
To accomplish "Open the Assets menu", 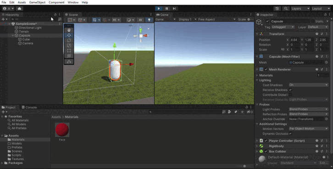I will pyautogui.click(x=22, y=2).
